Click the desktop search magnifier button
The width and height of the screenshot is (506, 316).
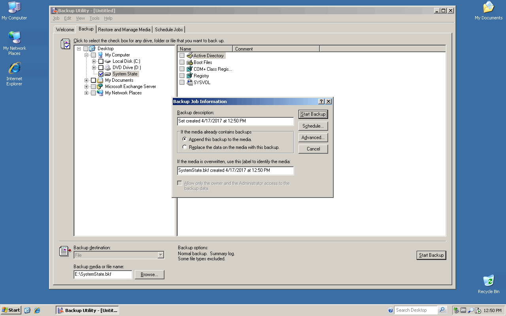[x=442, y=310]
